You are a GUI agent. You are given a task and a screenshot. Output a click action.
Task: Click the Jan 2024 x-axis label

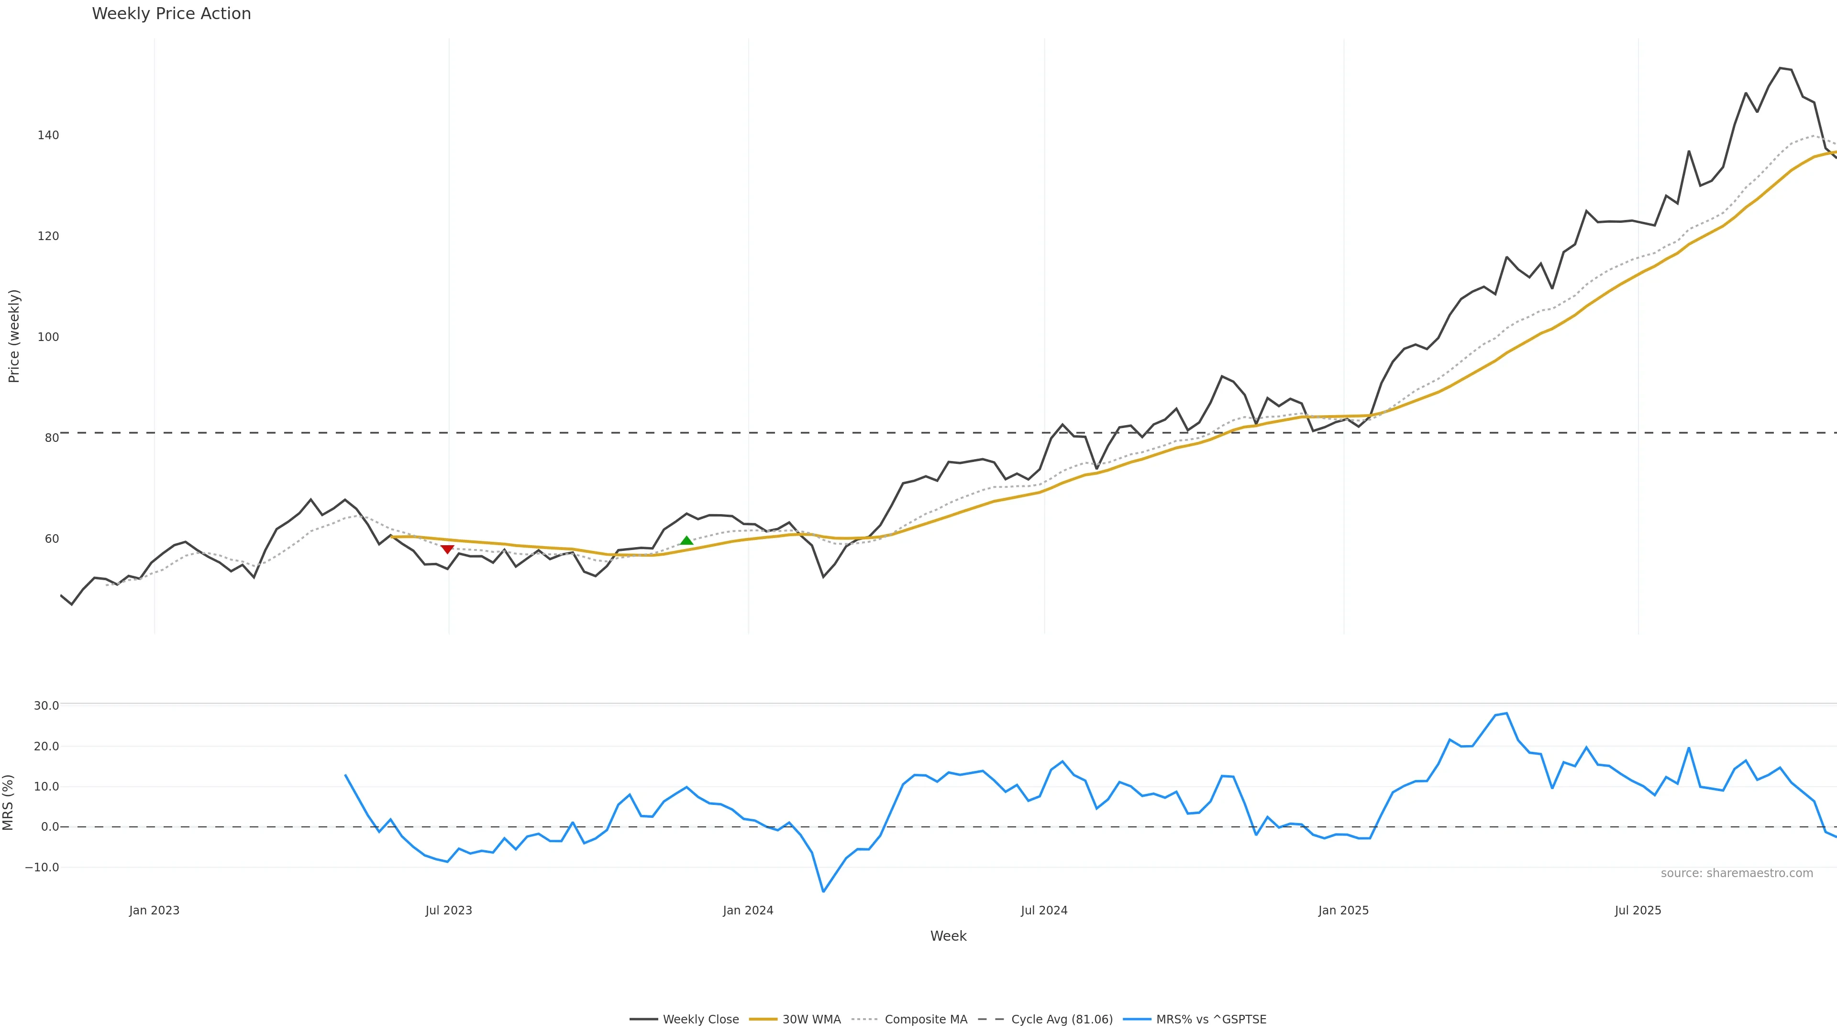tap(747, 911)
